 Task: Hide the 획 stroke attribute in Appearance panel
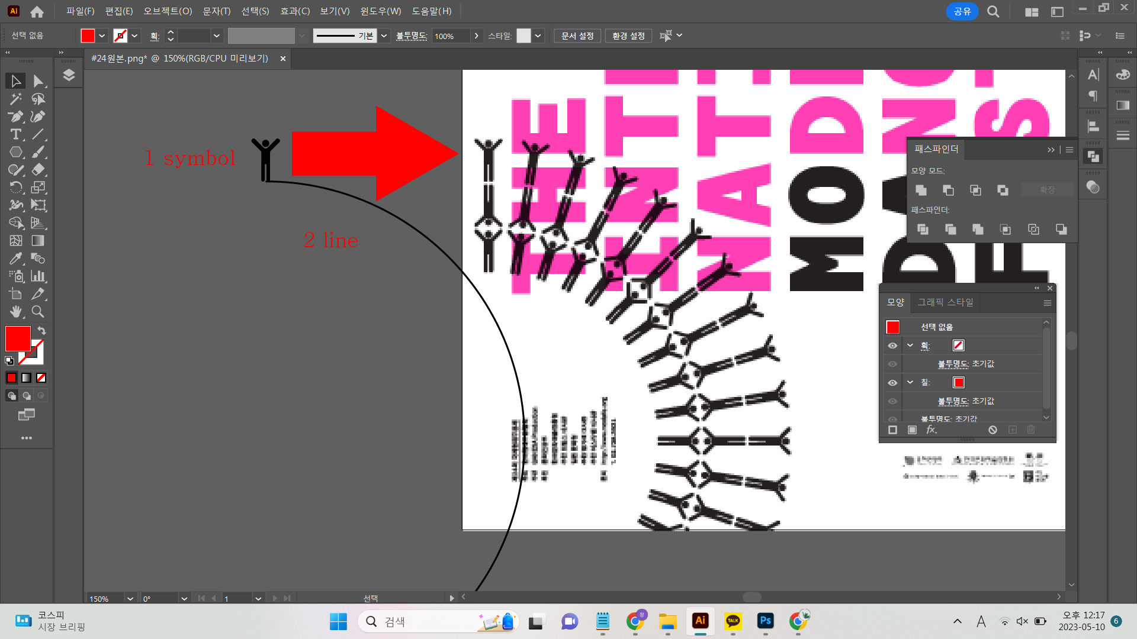(x=892, y=346)
